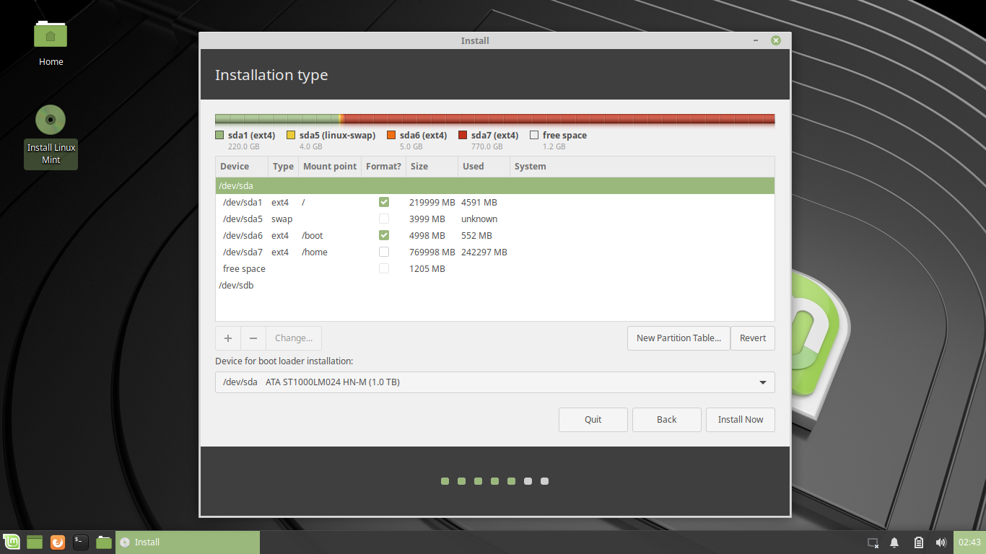Click the minus button to delete partition

pyautogui.click(x=253, y=338)
